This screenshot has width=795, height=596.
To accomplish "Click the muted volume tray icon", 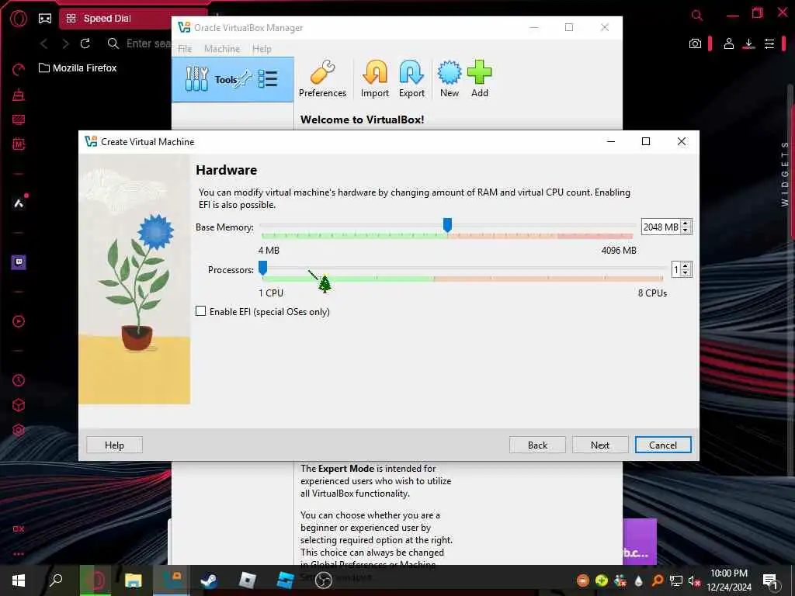I will pyautogui.click(x=693, y=580).
